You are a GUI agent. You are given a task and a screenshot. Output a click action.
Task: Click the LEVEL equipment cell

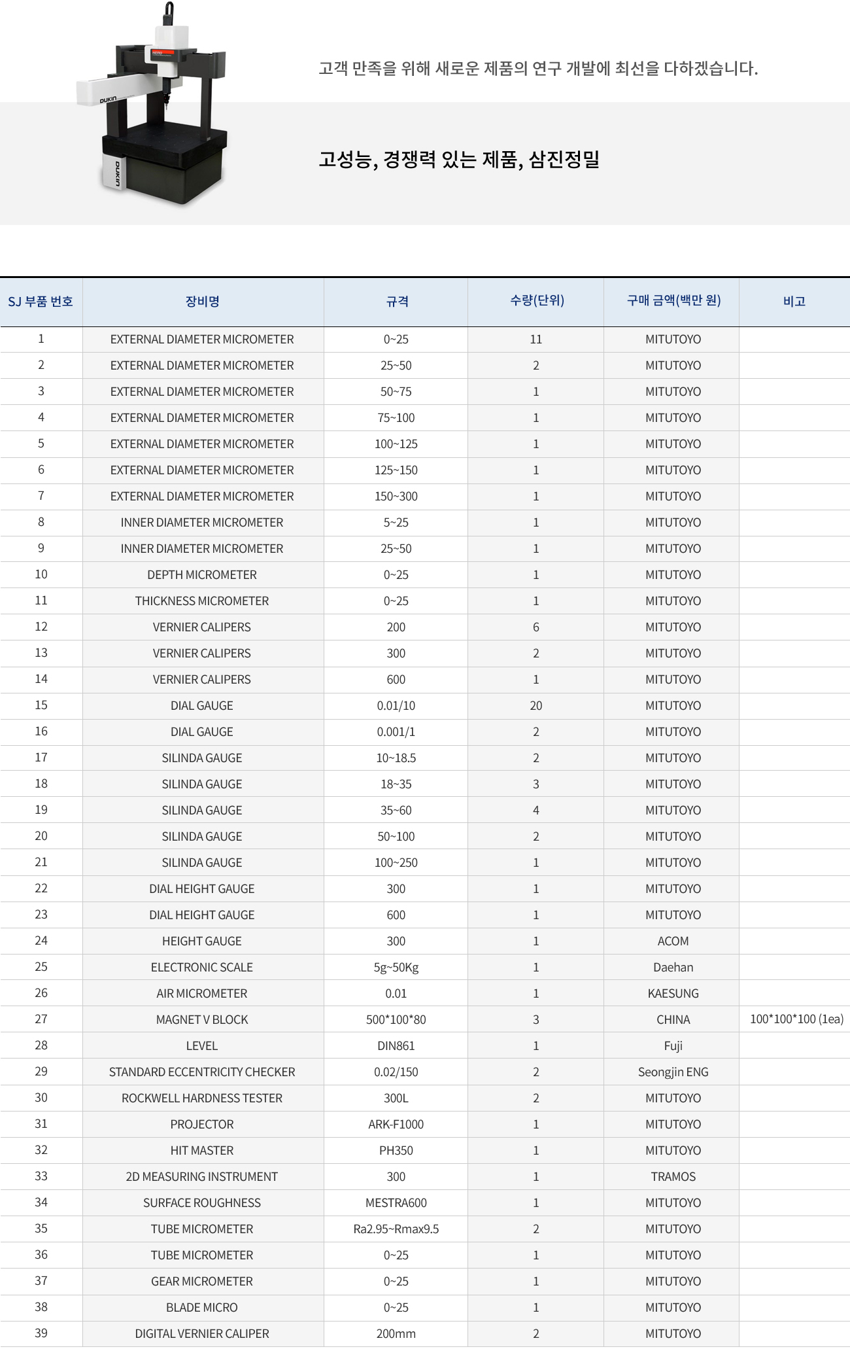point(202,1046)
